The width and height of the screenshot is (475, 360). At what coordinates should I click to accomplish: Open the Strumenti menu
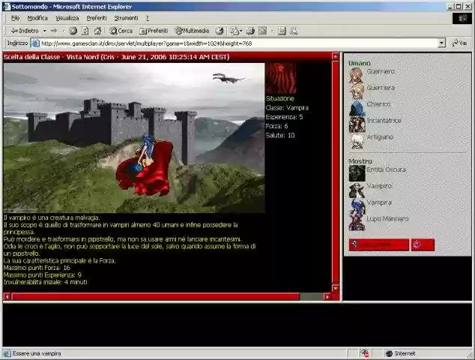(x=126, y=18)
